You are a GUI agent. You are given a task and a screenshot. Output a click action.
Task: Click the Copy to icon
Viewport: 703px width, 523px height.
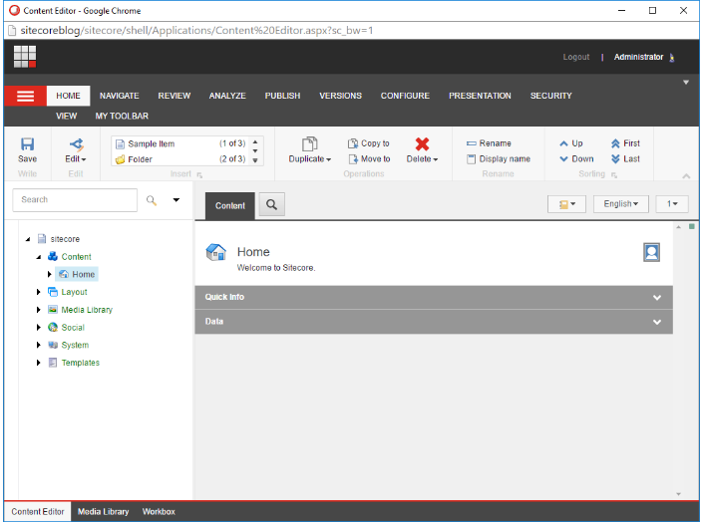coord(353,143)
